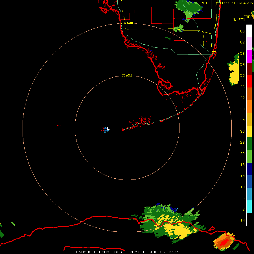Image resolution: width=254 pixels, height=254 pixels.
Task: Click the light green legend swatch
Action: pyautogui.click(x=249, y=156)
